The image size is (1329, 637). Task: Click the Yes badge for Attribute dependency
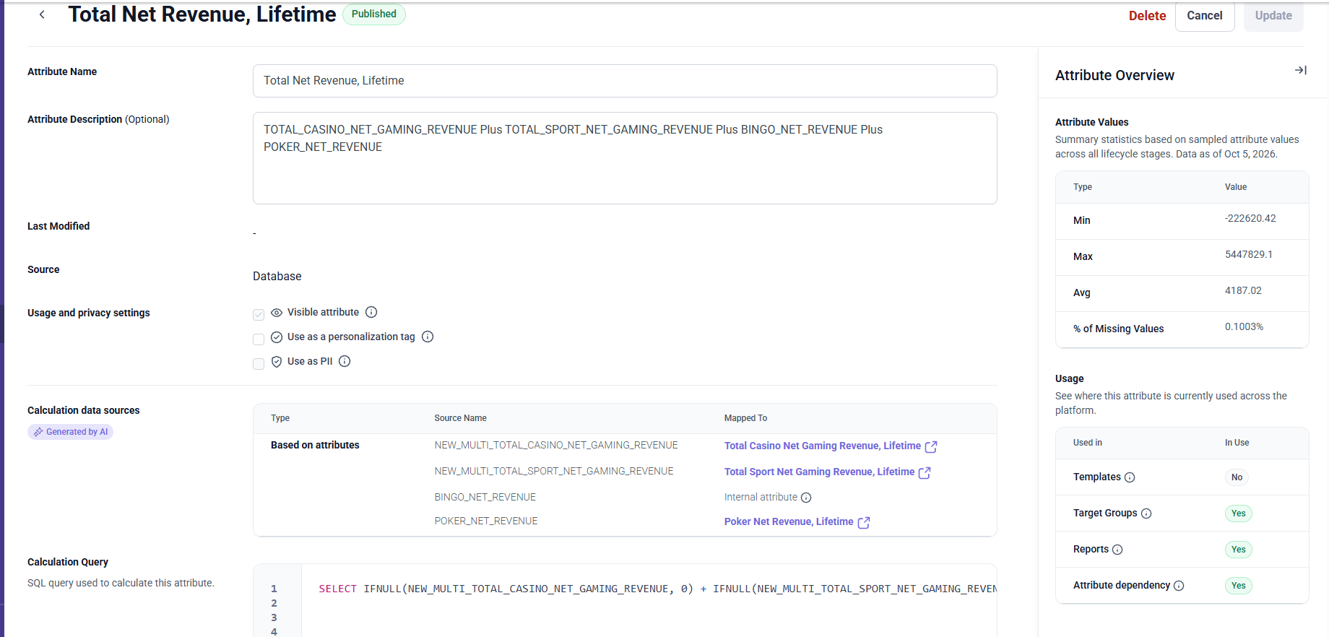(x=1239, y=586)
